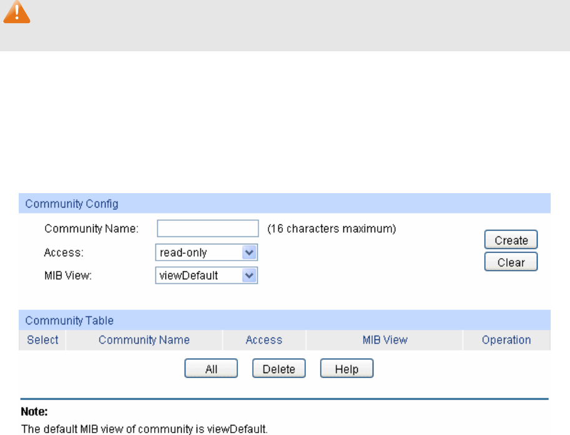Image resolution: width=570 pixels, height=435 pixels.
Task: Click the orange warning triangle icon
Action: (17, 12)
